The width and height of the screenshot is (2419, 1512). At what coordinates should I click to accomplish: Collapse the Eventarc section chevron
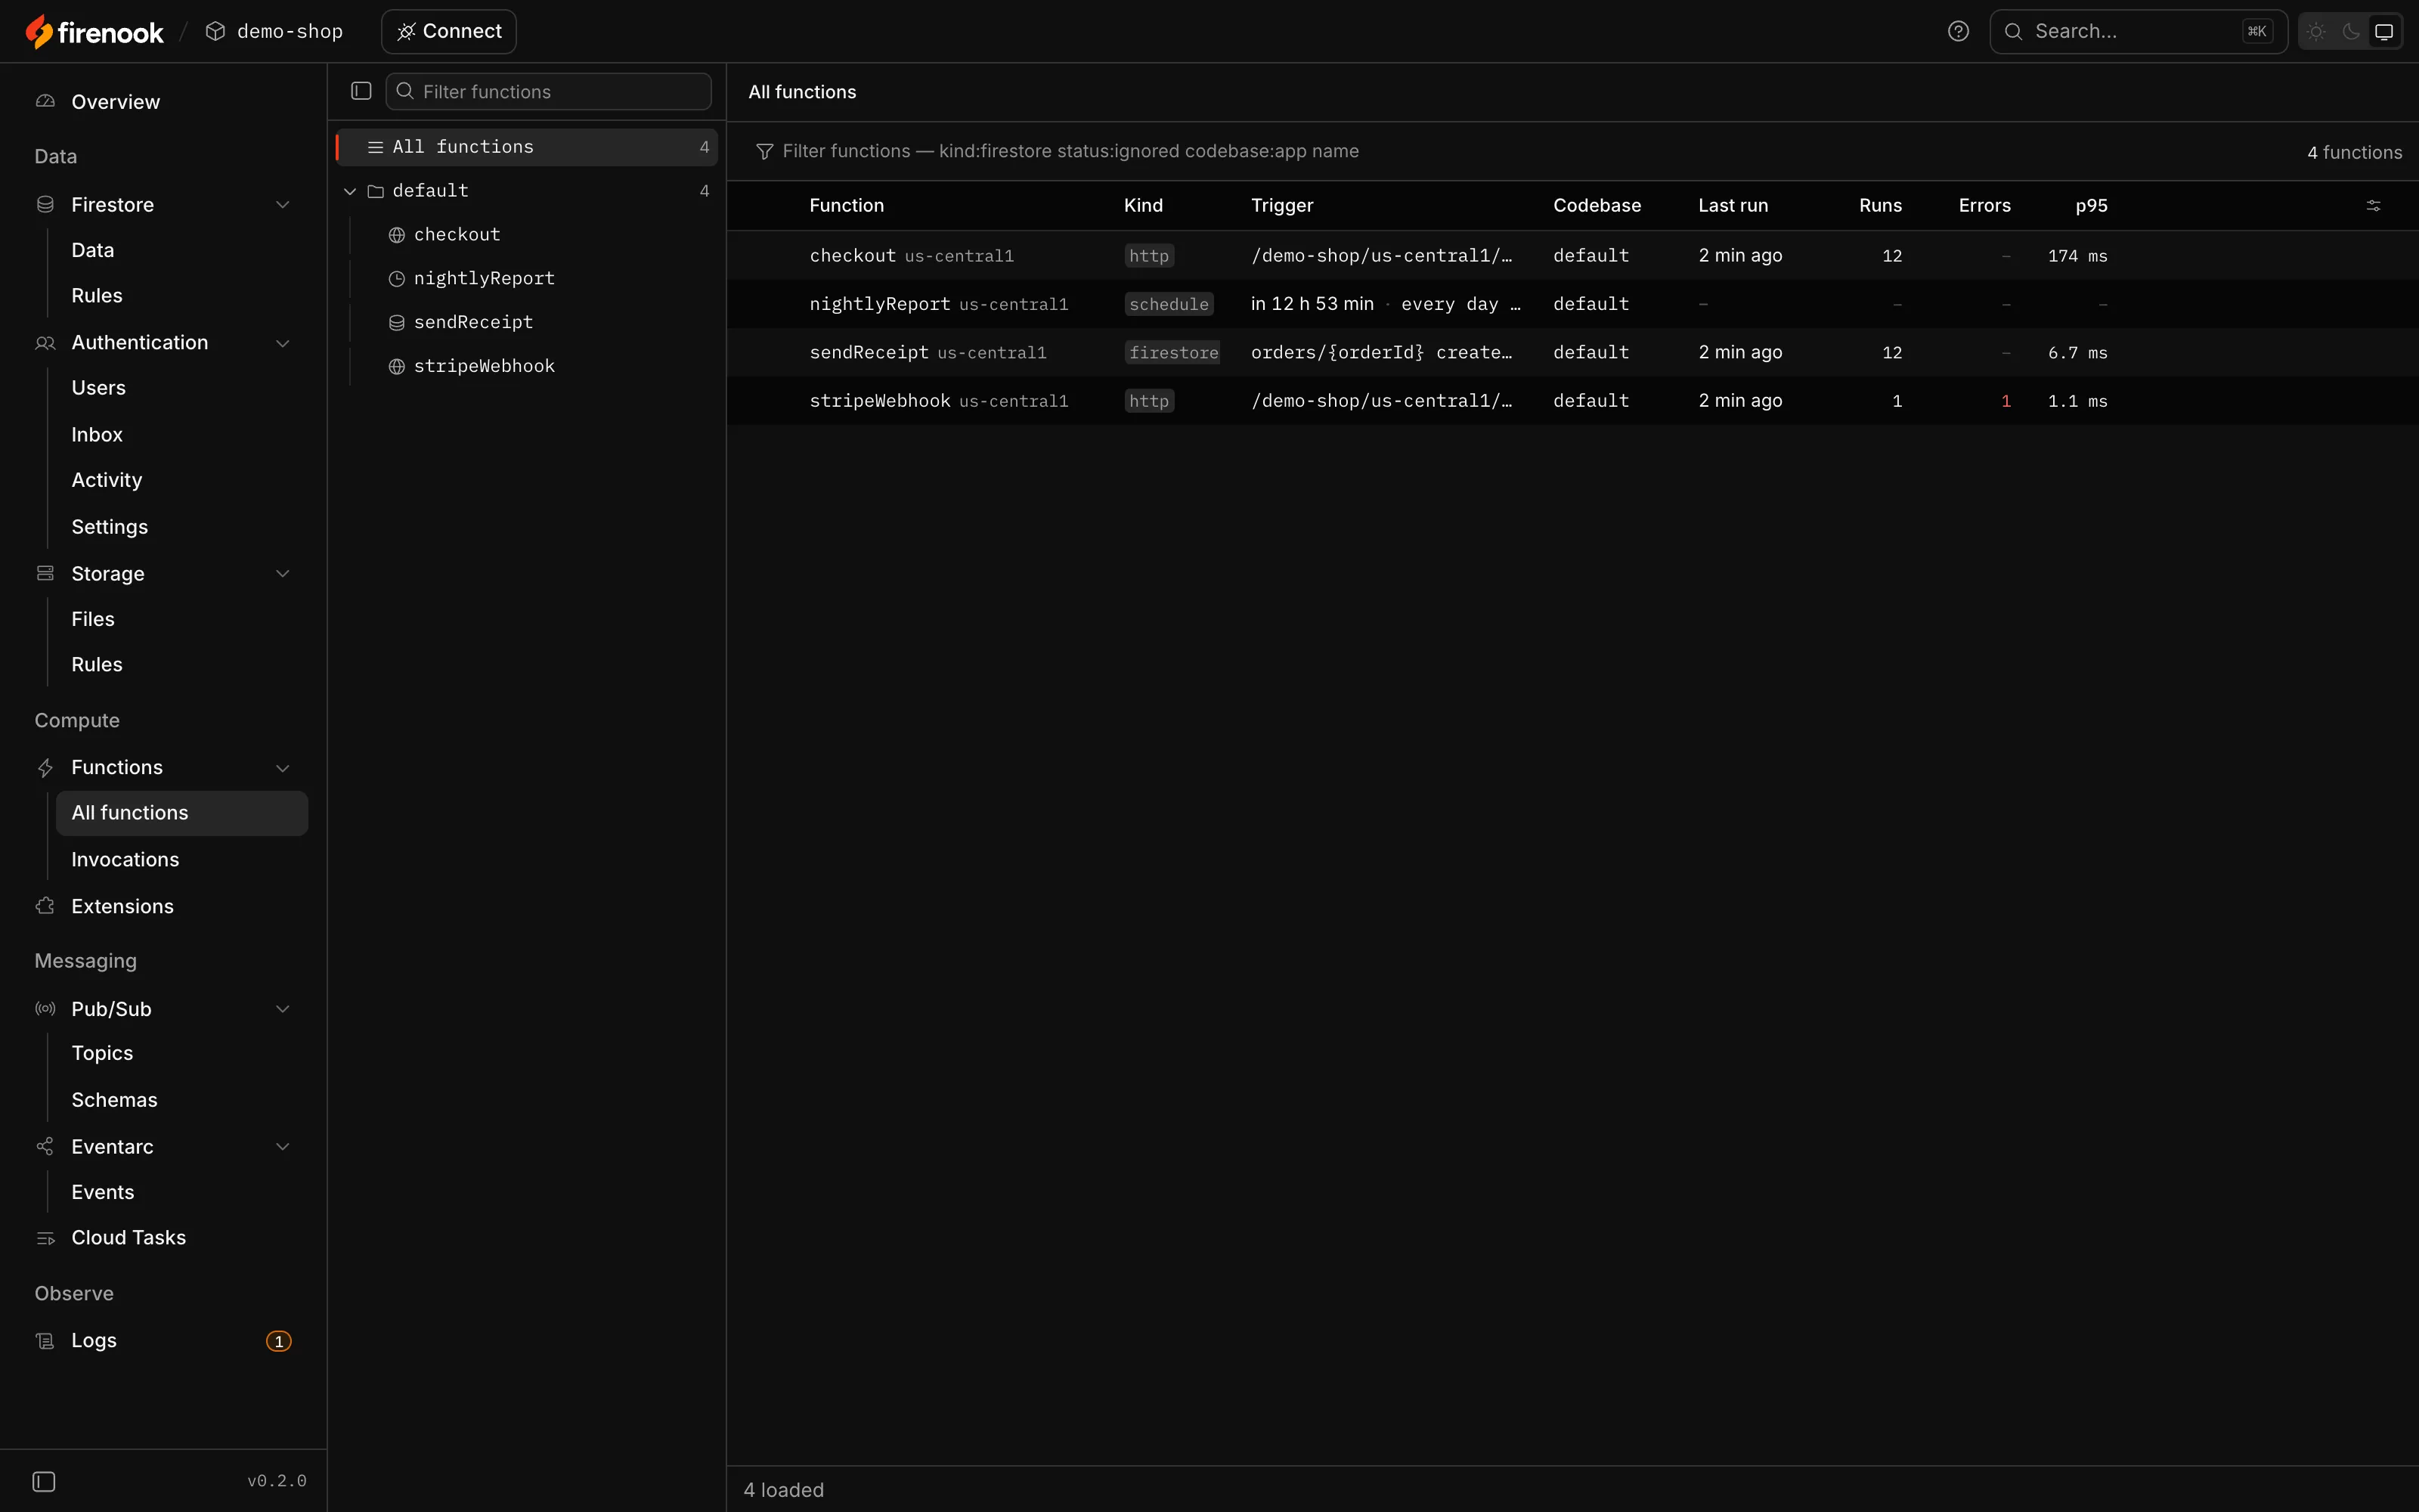[x=283, y=1147]
